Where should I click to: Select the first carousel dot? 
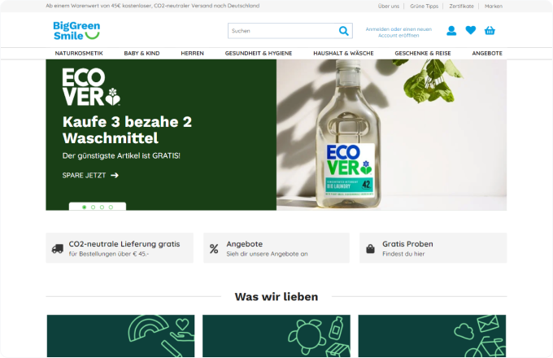pos(85,207)
